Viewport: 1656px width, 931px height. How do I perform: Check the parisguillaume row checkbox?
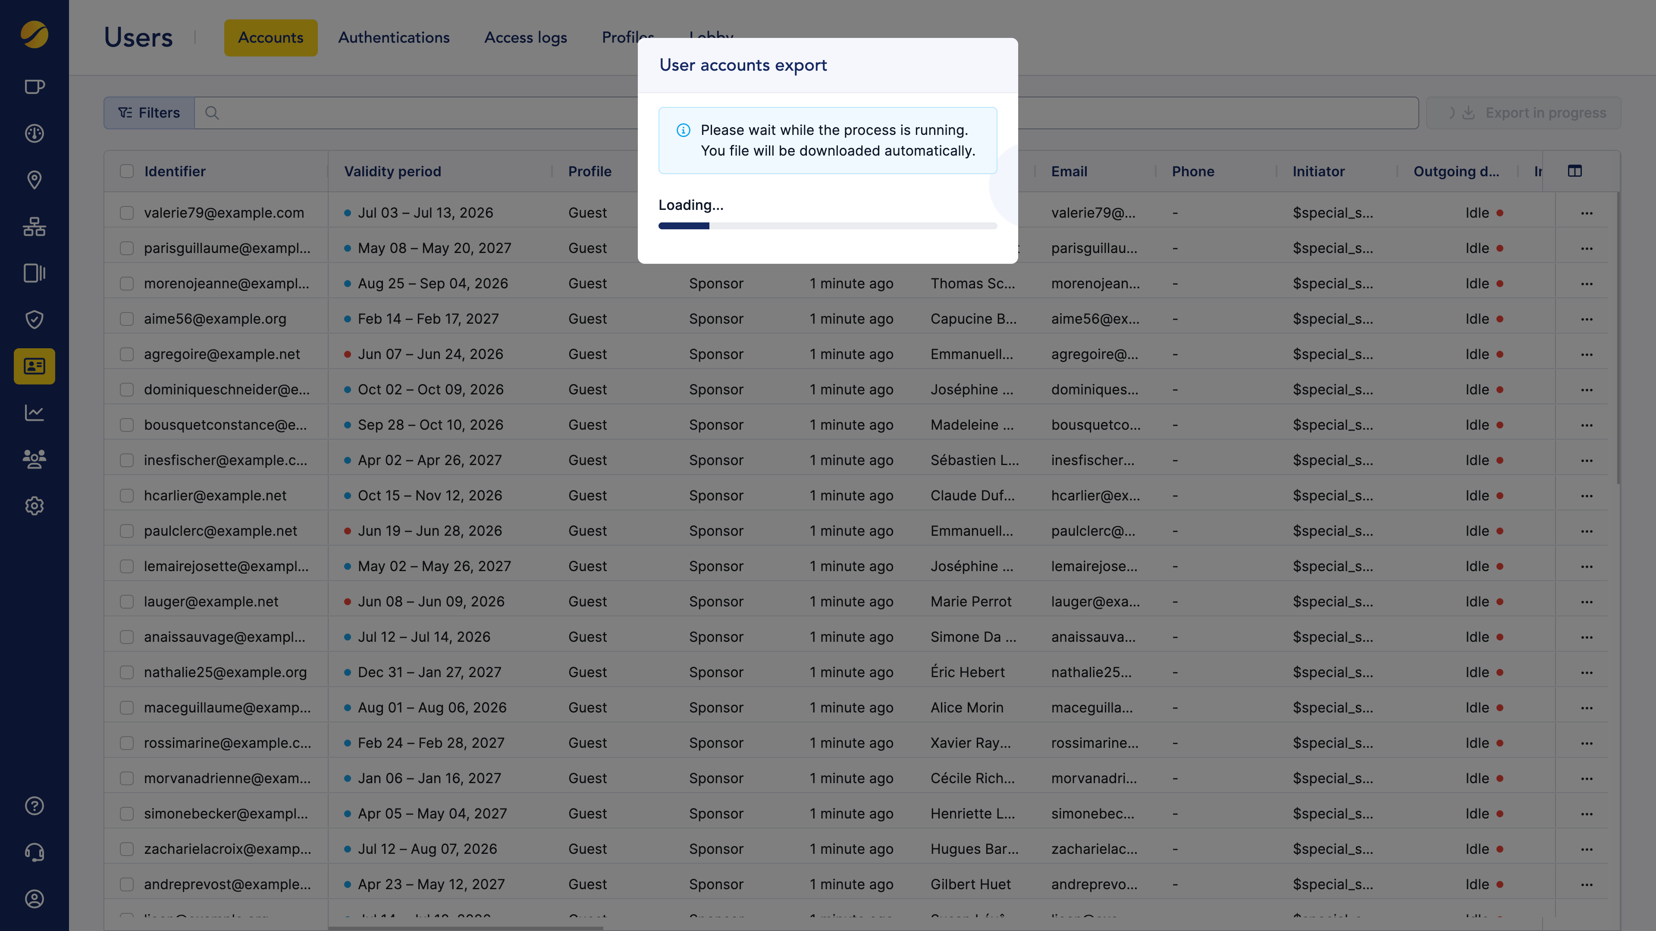coord(127,248)
